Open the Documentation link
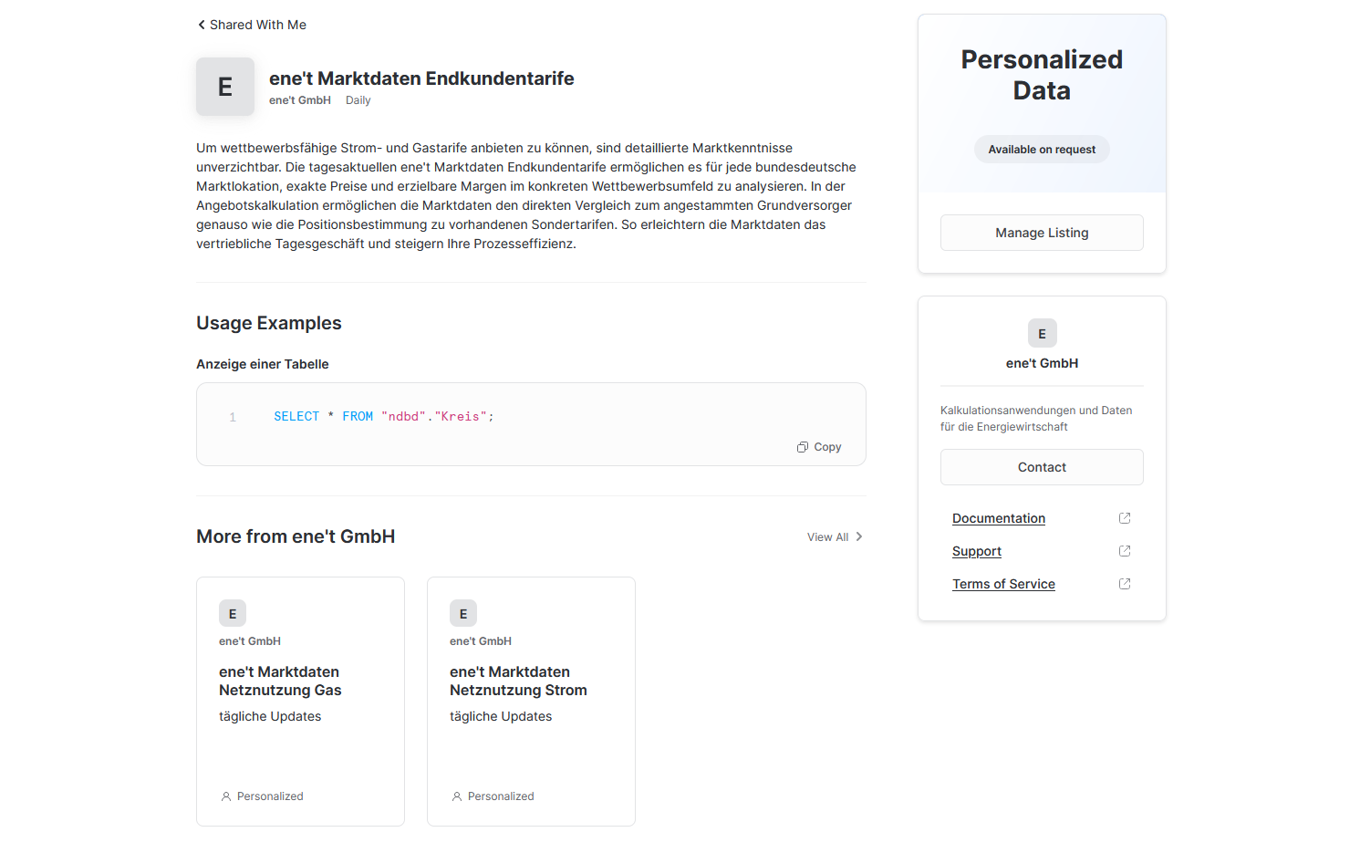Image resolution: width=1360 pixels, height=853 pixels. (x=999, y=518)
